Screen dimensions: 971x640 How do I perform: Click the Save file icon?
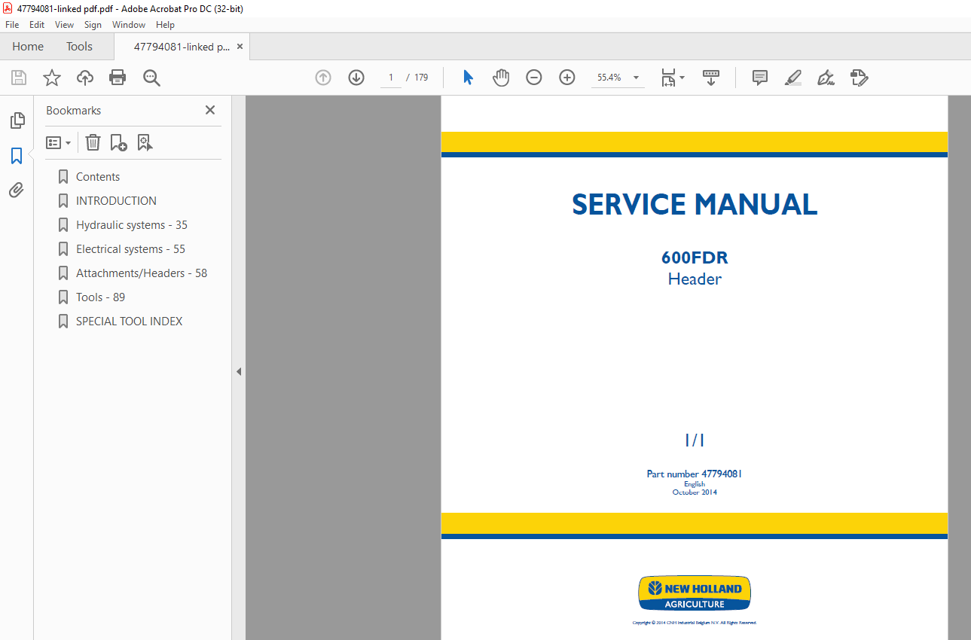(19, 78)
